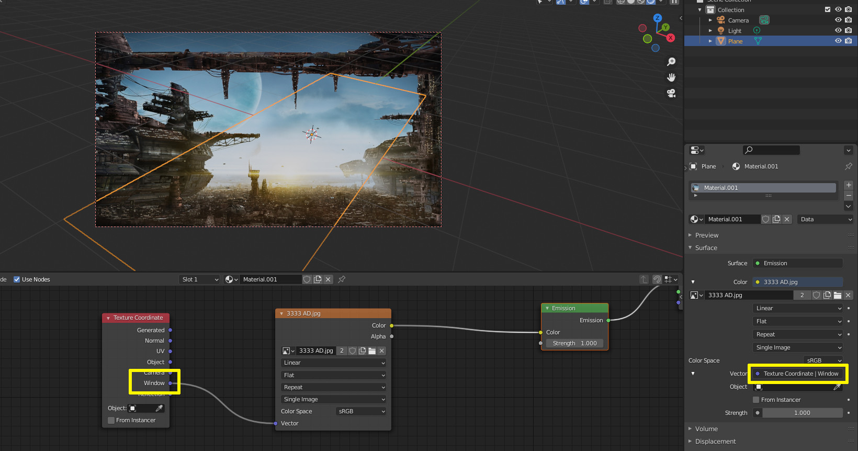The image size is (858, 451).
Task: Click Texture Coordinate | Window vector button
Action: 797,374
